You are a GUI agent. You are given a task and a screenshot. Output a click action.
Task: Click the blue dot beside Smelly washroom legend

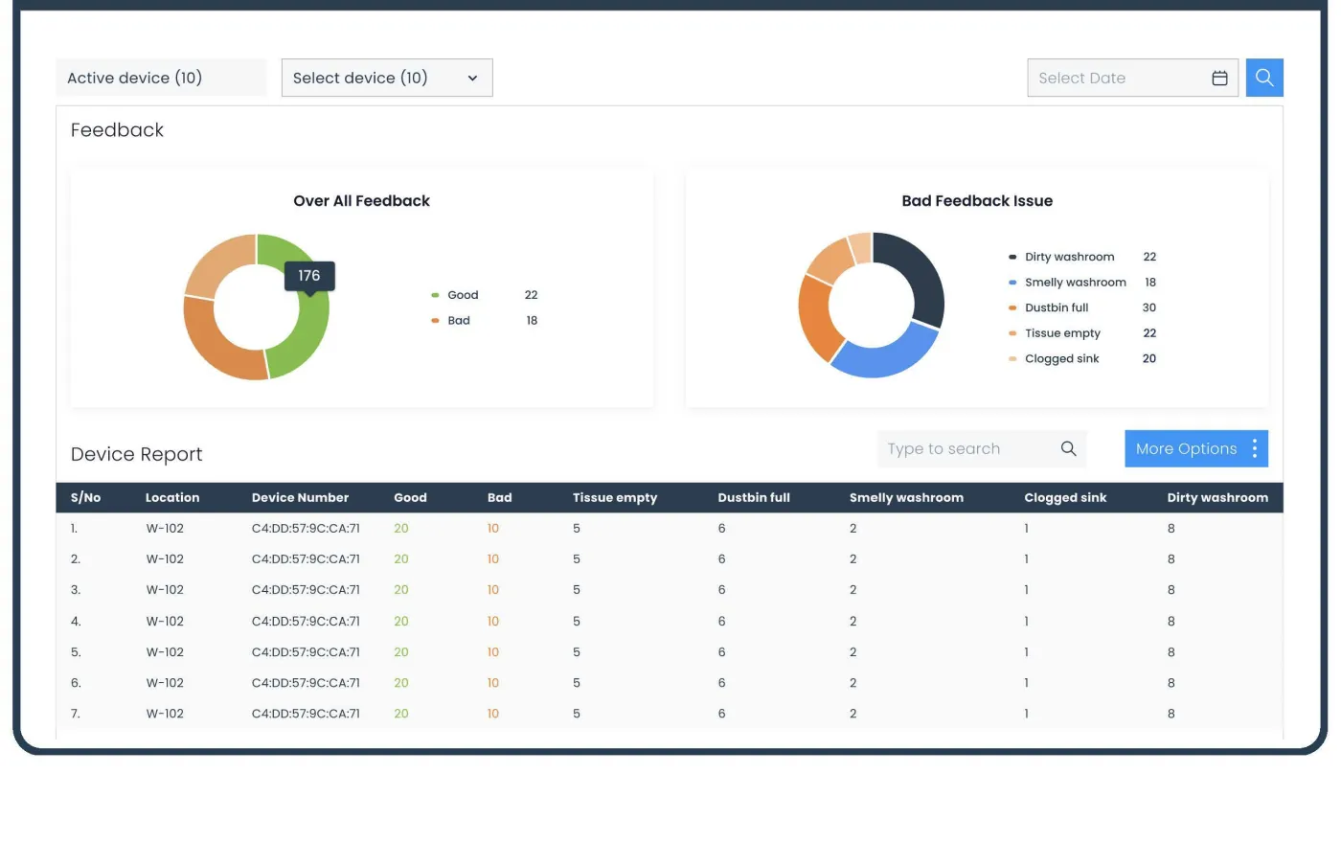[x=1012, y=283]
